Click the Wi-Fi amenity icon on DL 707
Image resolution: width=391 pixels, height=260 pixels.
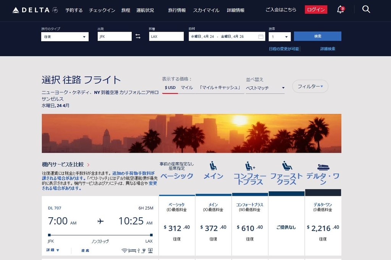[x=124, y=250]
